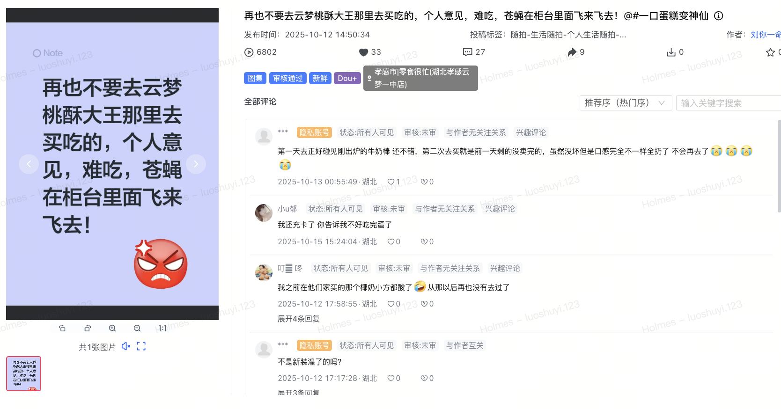Like the comment dated 2025-10-13 00:55:49
This screenshot has height=409, width=781.
391,182
